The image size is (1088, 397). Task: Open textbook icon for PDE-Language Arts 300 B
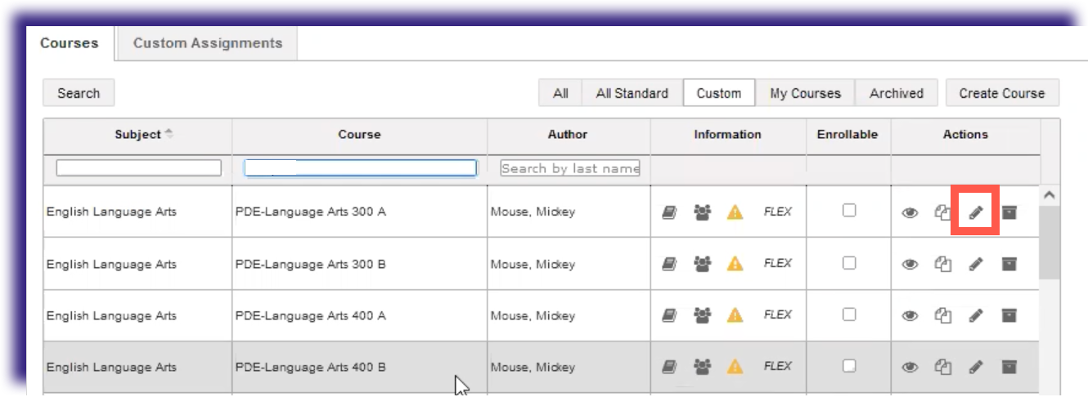pos(668,264)
